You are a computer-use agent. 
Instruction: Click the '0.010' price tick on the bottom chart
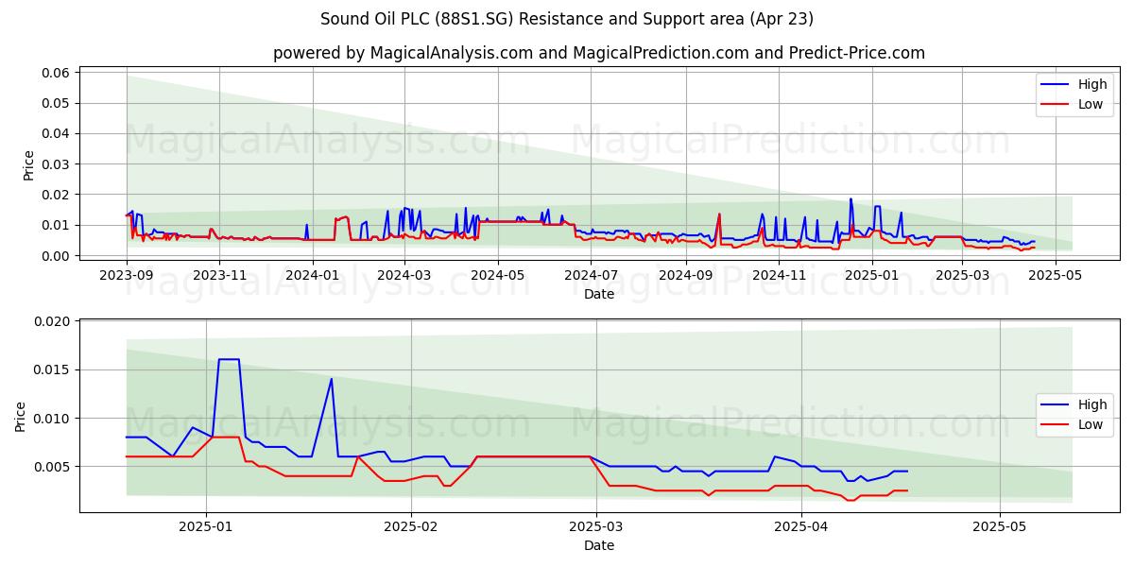pos(54,419)
